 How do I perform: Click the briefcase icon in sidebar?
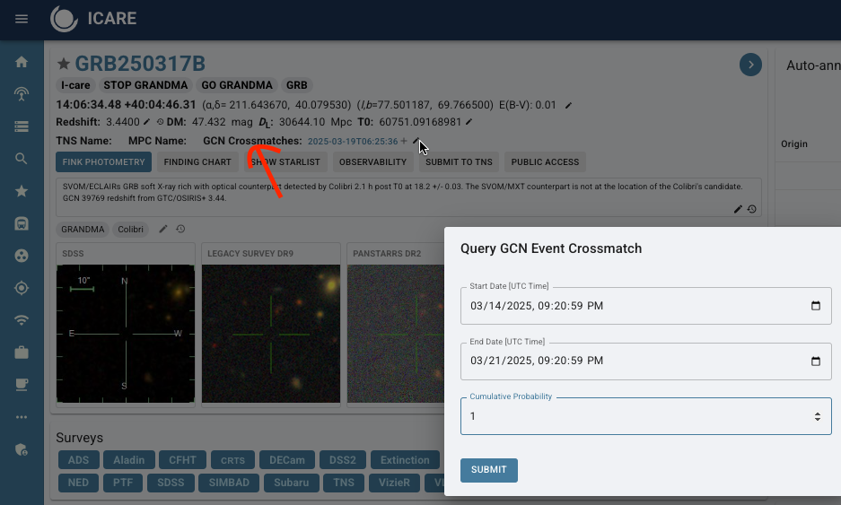pos(22,353)
